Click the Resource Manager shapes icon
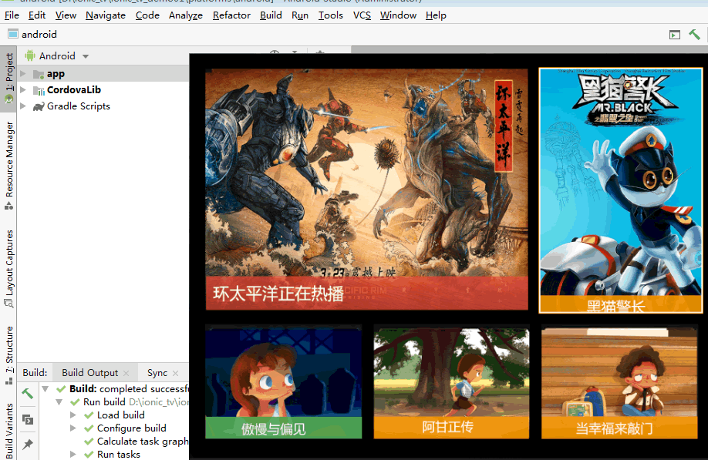The height and width of the screenshot is (460, 708). [8, 206]
